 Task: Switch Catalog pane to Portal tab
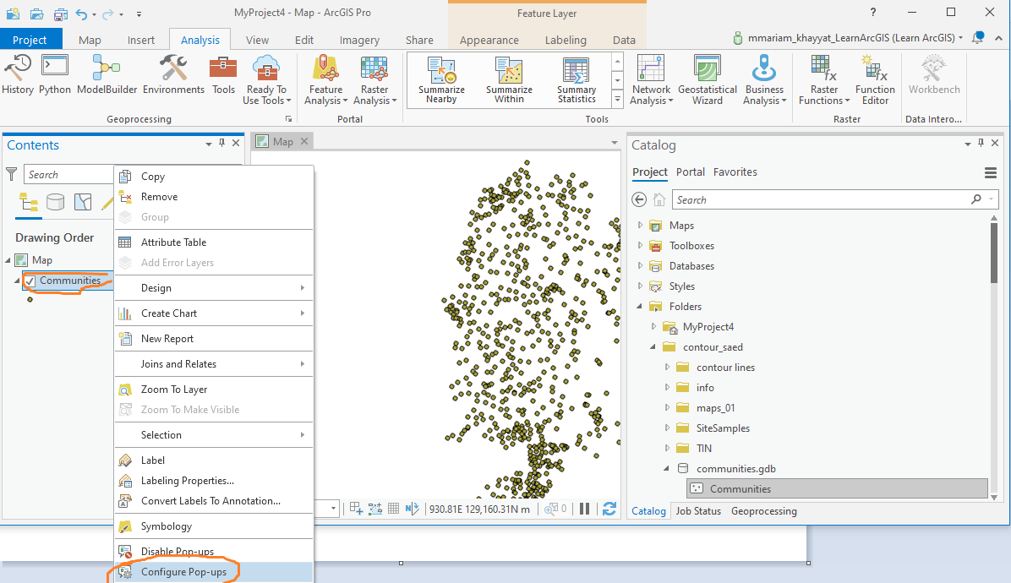tap(690, 172)
